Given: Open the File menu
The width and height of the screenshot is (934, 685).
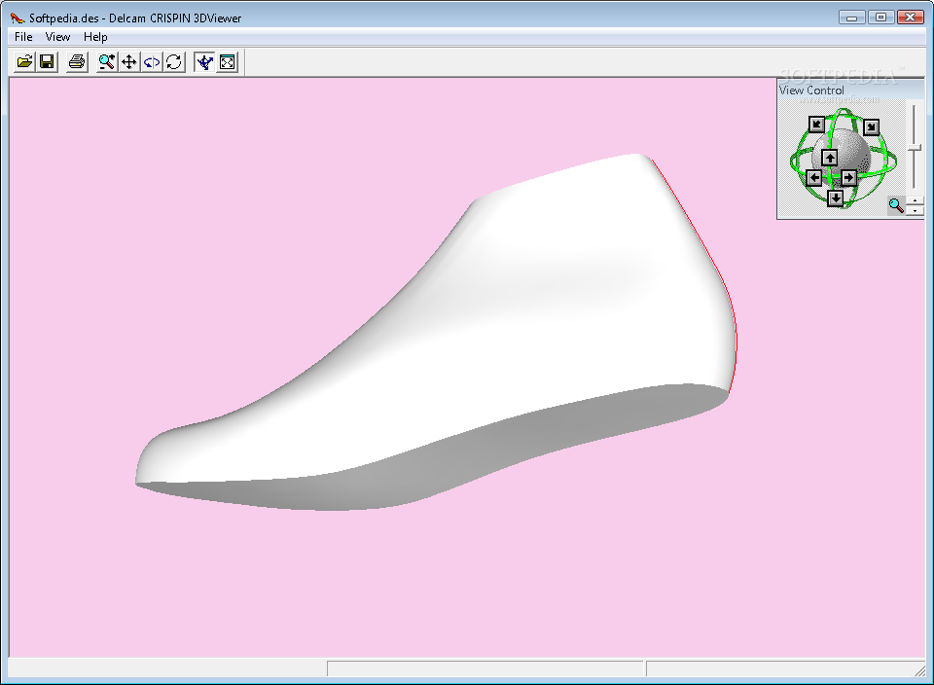Looking at the screenshot, I should click(23, 37).
